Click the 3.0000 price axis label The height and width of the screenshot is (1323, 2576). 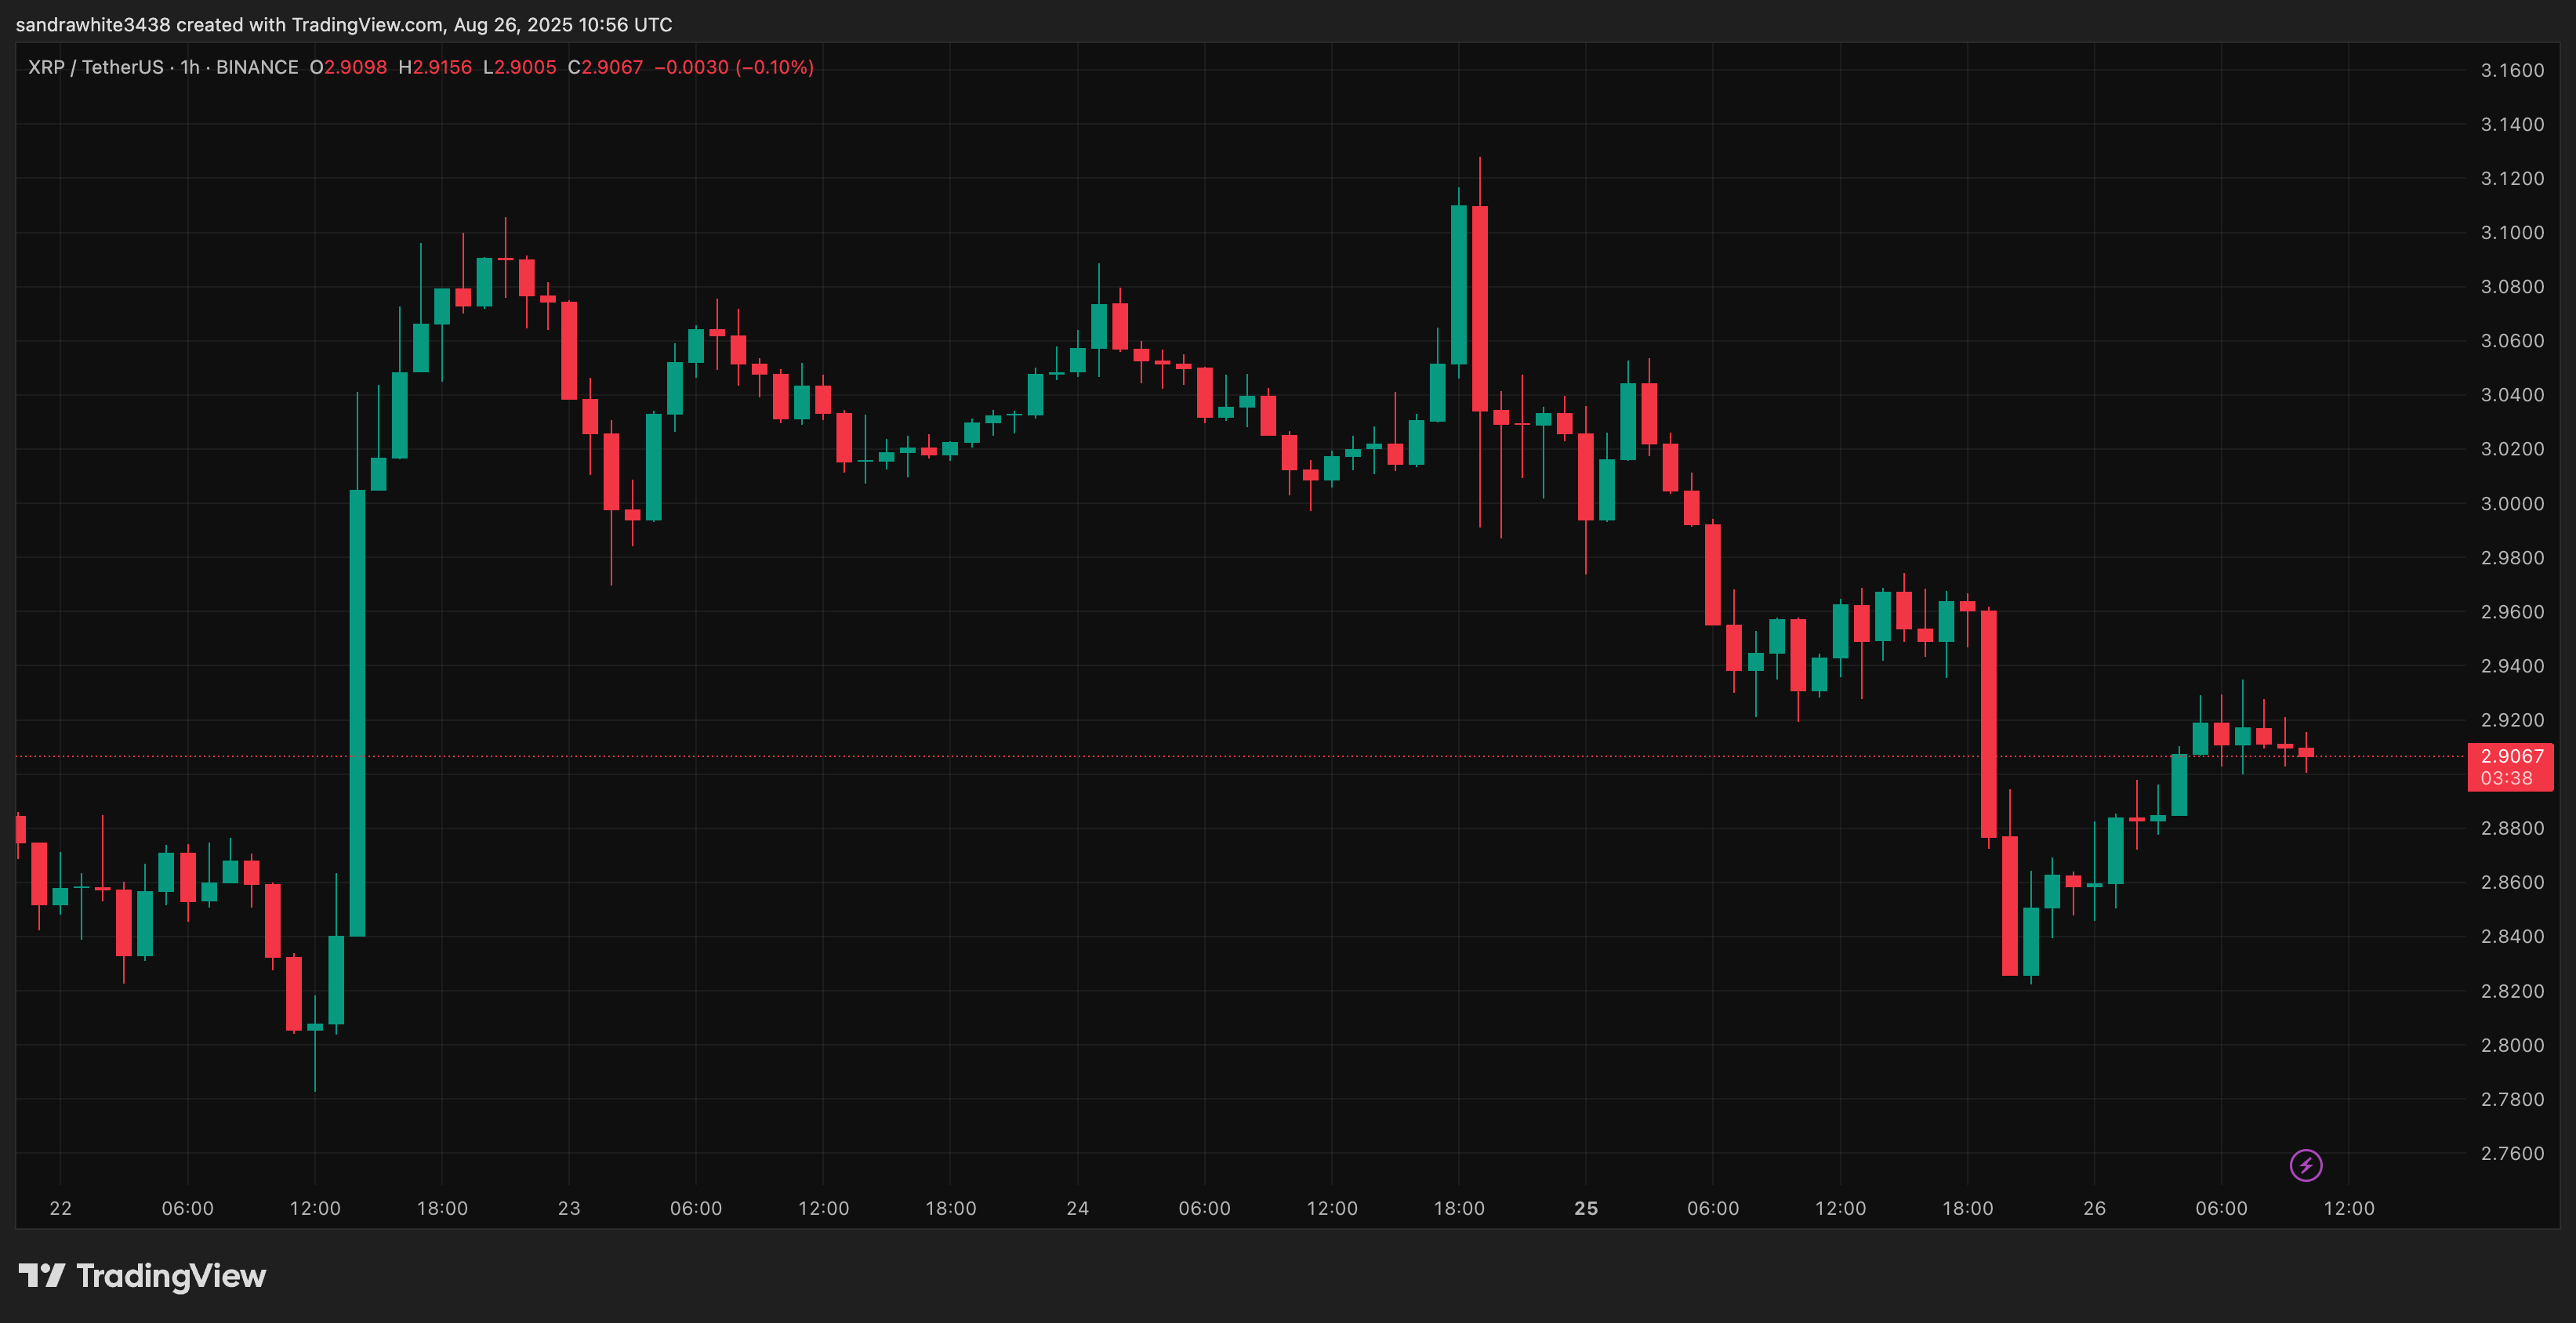coord(2512,503)
